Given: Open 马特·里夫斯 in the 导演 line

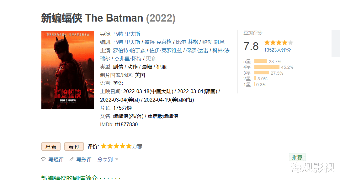Looking at the screenshot, I should click(x=127, y=34).
